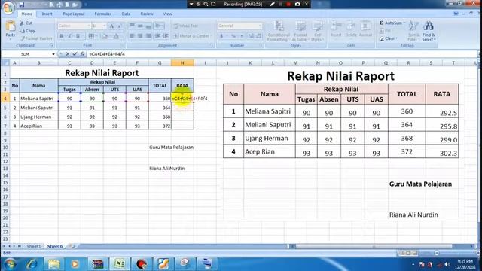Click the Sheet6 worksheet tab

pyautogui.click(x=55, y=246)
